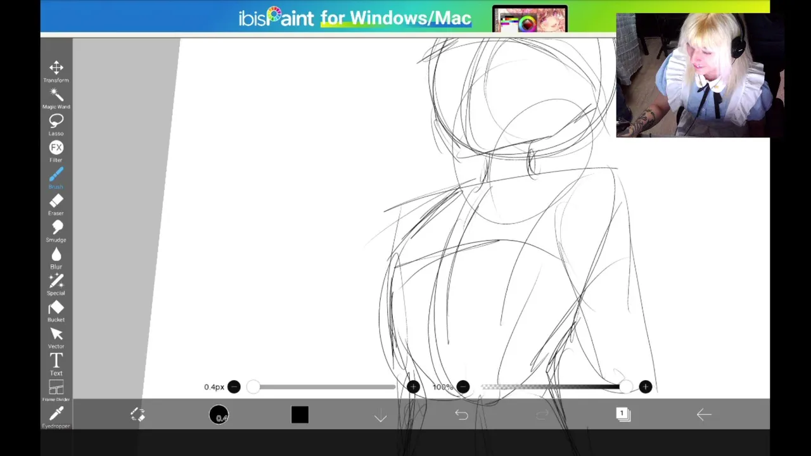Select the Blur tool
Screen dimensions: 811x456
pyautogui.click(x=56, y=258)
